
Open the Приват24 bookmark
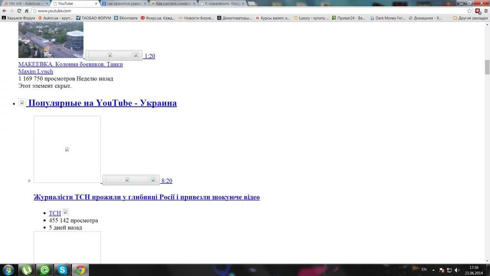(349, 18)
